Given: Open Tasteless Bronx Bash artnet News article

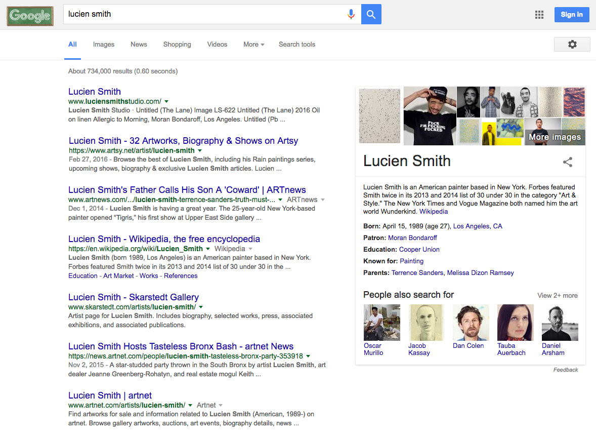Looking at the screenshot, I should click(x=181, y=346).
